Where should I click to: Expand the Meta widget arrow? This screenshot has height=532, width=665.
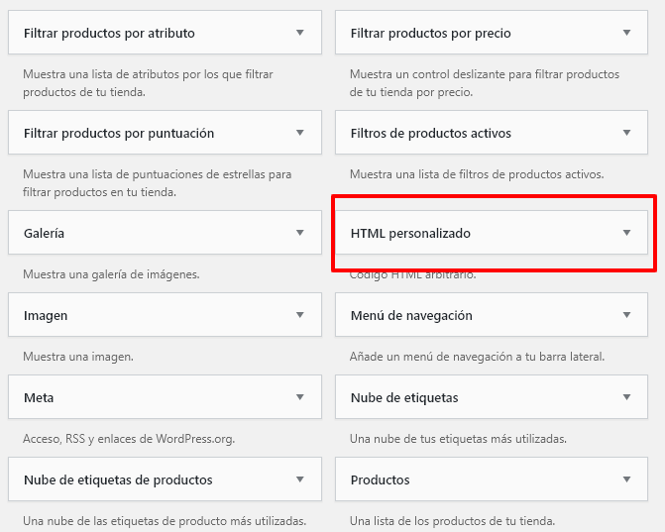point(300,397)
